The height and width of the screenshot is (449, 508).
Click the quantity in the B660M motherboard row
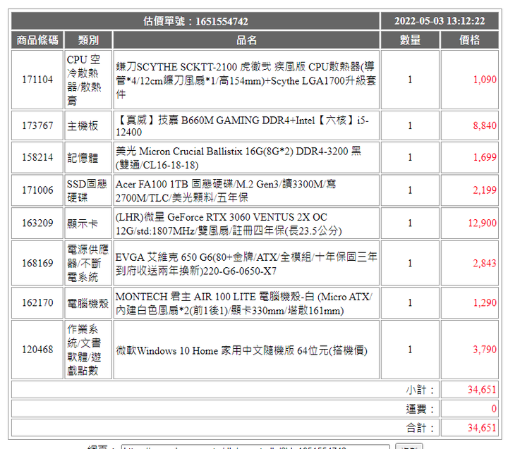[x=410, y=125]
